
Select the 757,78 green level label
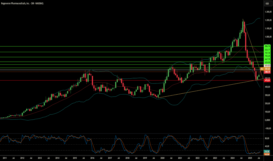click(x=267, y=53)
